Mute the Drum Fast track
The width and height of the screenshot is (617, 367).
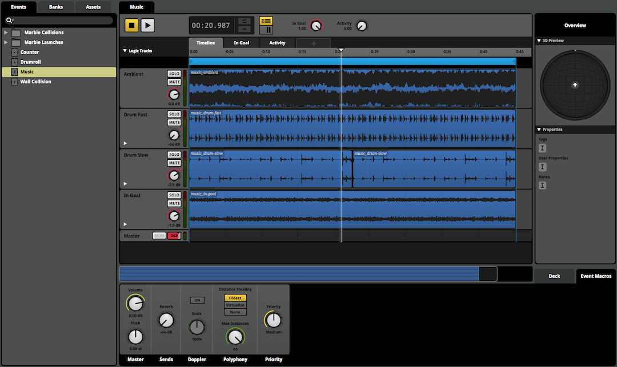coord(174,123)
